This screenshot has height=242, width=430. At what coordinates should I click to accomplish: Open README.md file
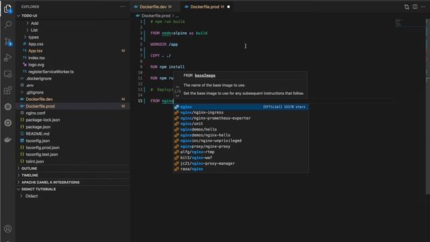(x=73, y=134)
